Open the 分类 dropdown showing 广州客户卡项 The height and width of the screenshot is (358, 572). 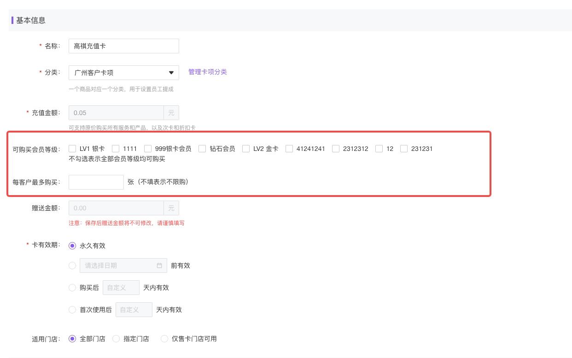pos(124,73)
